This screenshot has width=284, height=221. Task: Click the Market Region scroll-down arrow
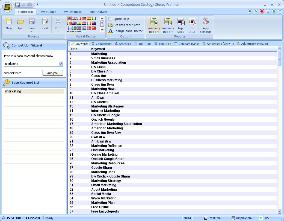pyautogui.click(x=102, y=30)
